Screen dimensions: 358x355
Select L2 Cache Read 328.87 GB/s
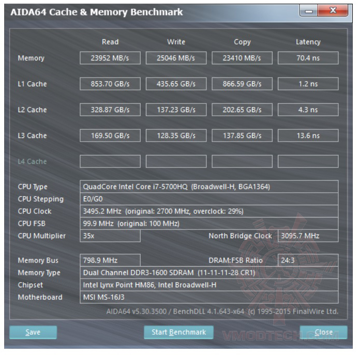[x=110, y=110]
